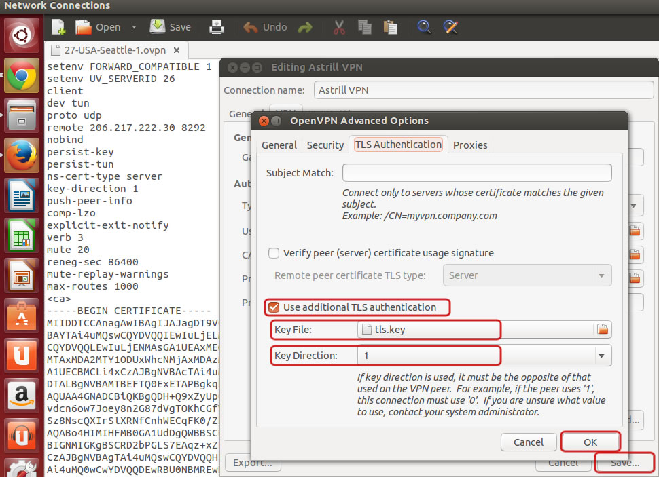The height and width of the screenshot is (477, 659).
Task: Click the Print icon in the toolbar
Action: [217, 27]
